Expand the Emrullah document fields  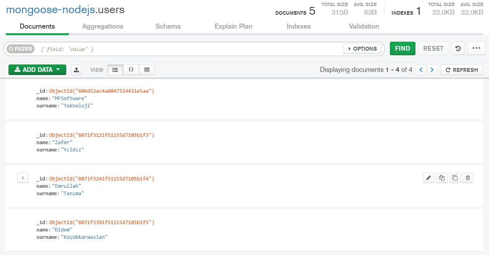pyautogui.click(x=23, y=178)
